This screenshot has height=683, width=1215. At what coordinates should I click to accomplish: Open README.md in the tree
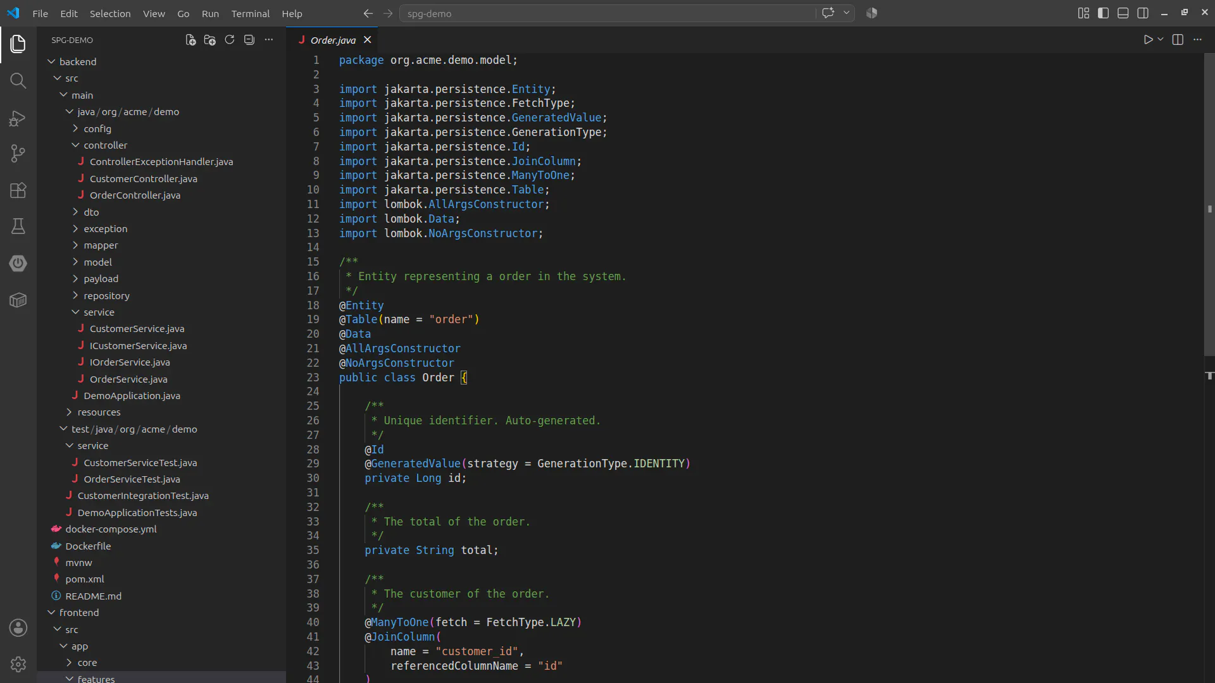(161, 596)
